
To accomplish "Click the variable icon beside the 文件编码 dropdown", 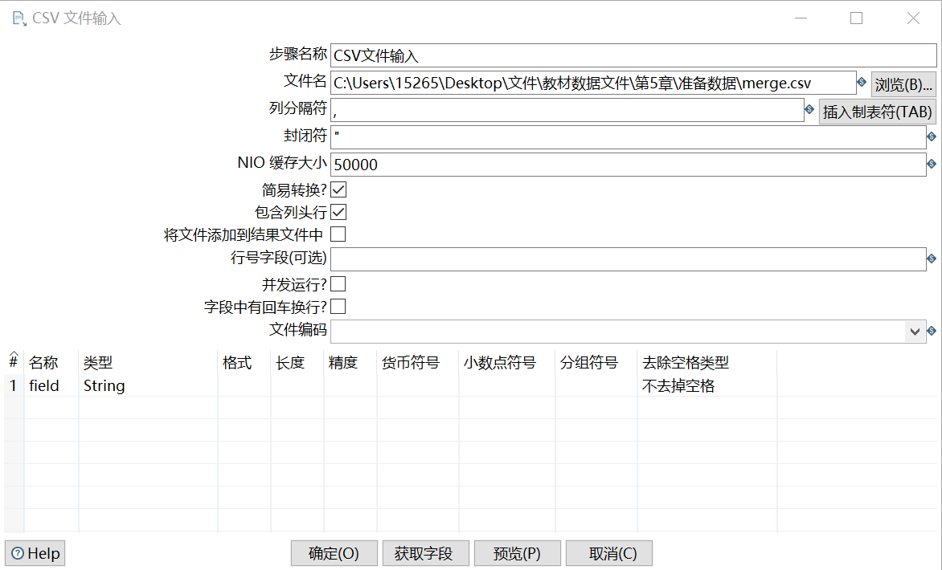I will [x=932, y=331].
